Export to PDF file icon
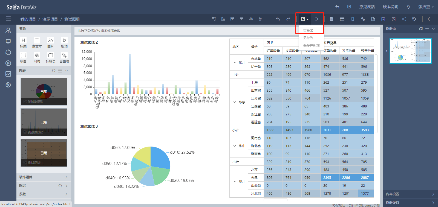The image size is (438, 207). pos(383,19)
